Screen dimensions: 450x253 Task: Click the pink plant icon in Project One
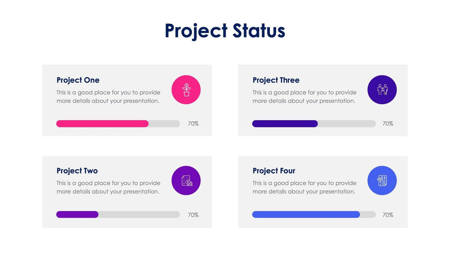pyautogui.click(x=186, y=90)
